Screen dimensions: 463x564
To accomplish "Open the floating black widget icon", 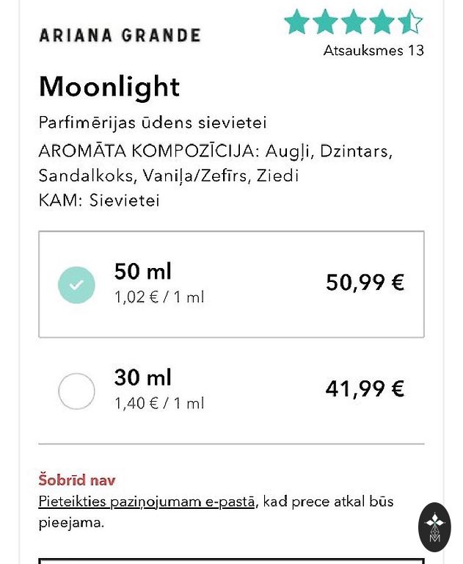I will tap(434, 527).
